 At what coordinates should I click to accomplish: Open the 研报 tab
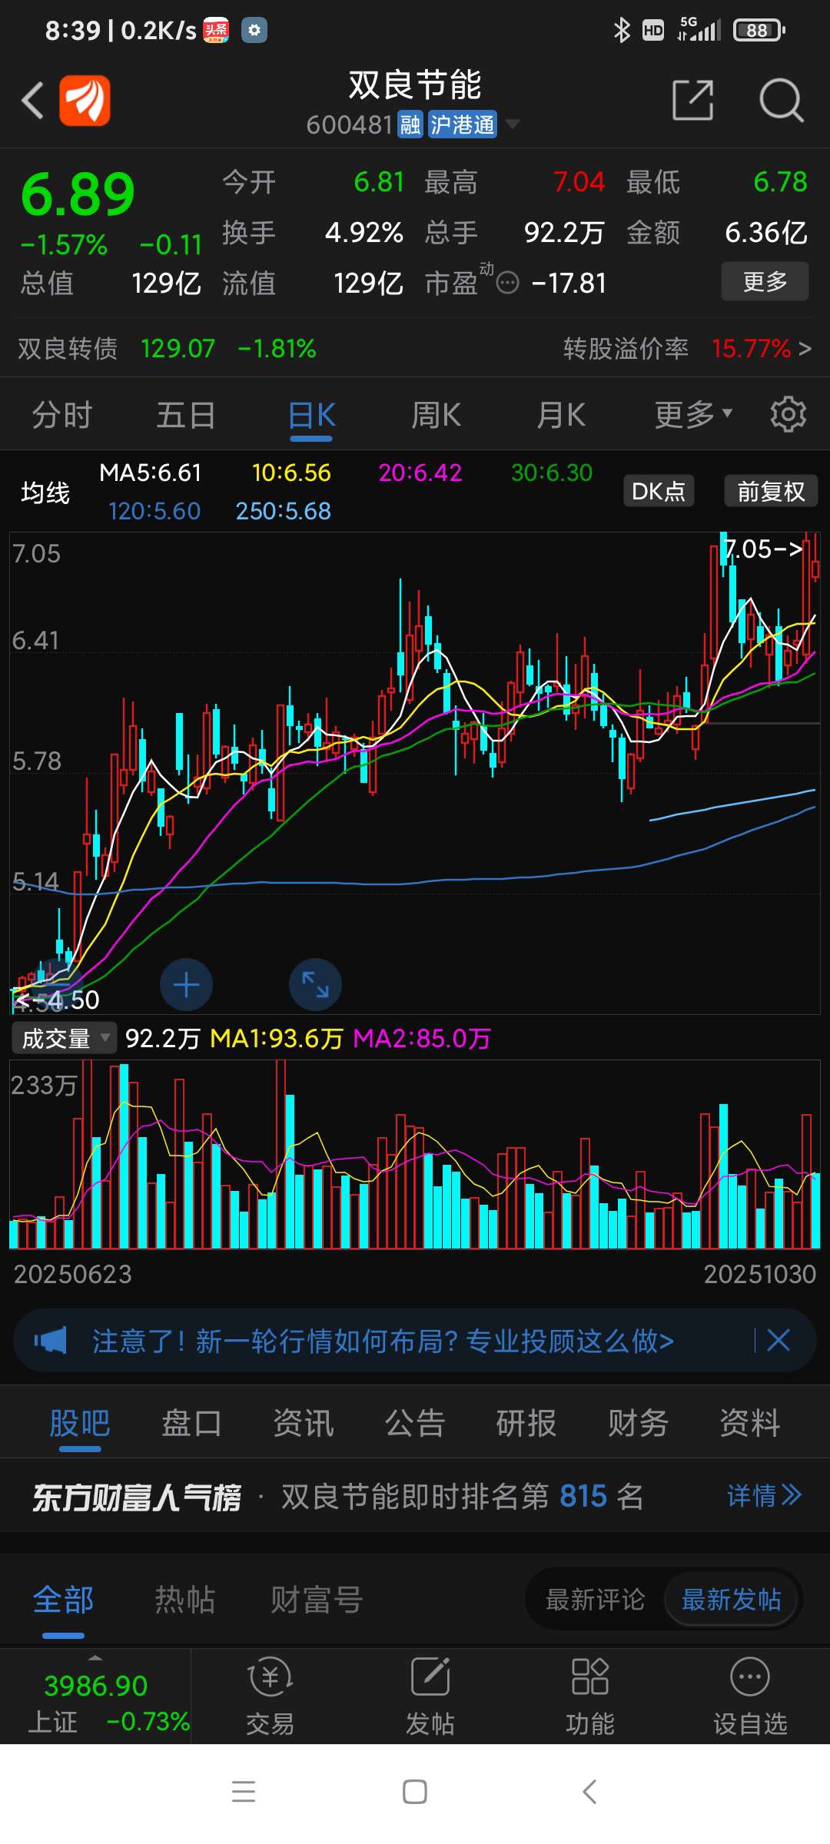tap(526, 1423)
